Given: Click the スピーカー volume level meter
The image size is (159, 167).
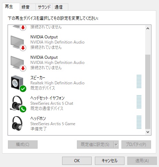Looking at the screenshot, I should tap(139, 82).
